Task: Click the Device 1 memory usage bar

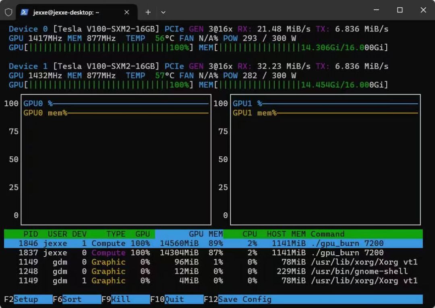Action: click(x=293, y=85)
